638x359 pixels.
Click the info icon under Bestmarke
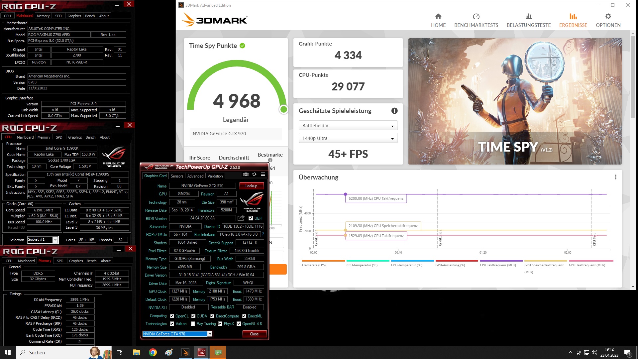pos(270,160)
